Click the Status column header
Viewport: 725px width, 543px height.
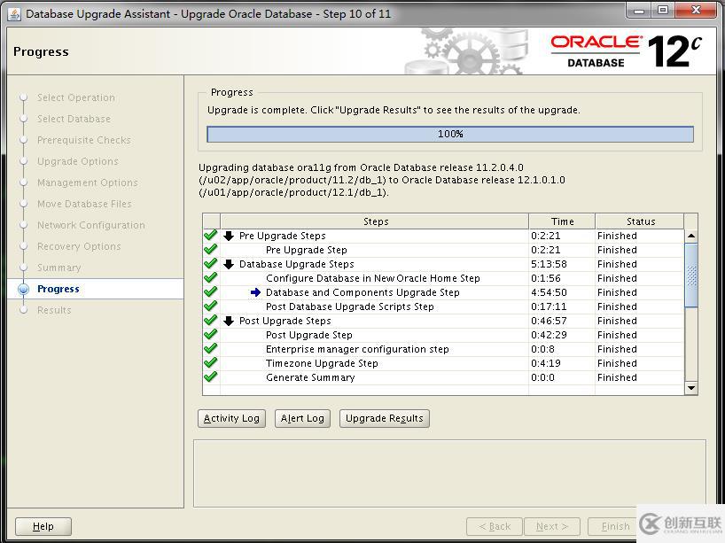(641, 221)
